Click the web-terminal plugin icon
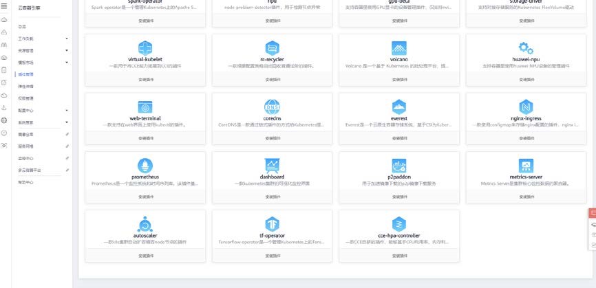 tap(145, 107)
